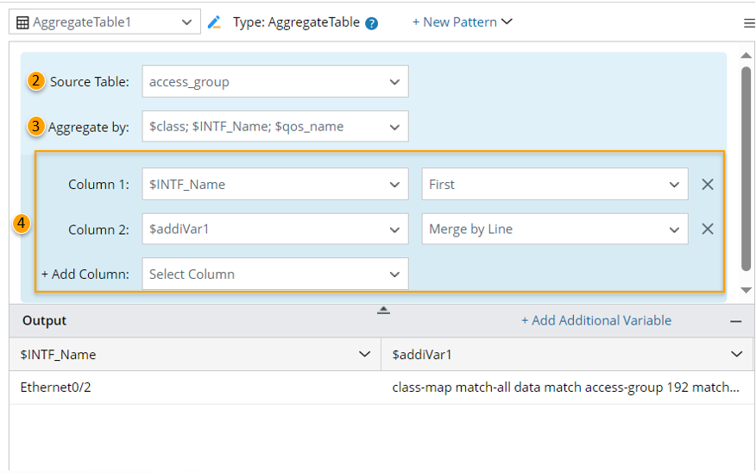756x473 pixels.
Task: Delete Column 2 using its X icon
Action: click(x=708, y=230)
